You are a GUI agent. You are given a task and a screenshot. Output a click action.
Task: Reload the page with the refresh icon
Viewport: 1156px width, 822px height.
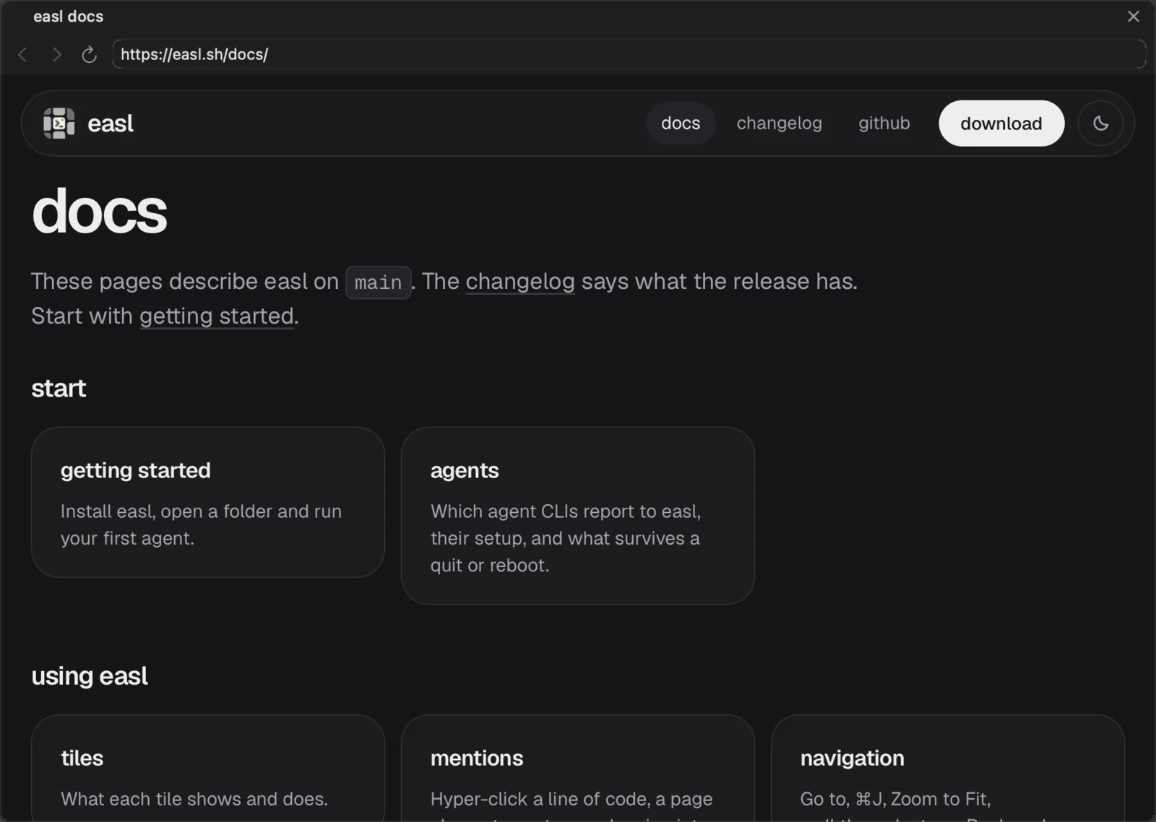click(89, 55)
